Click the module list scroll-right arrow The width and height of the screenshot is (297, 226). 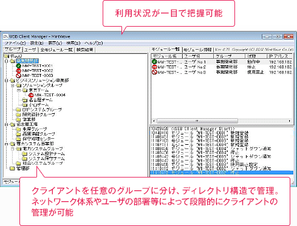point(290,121)
